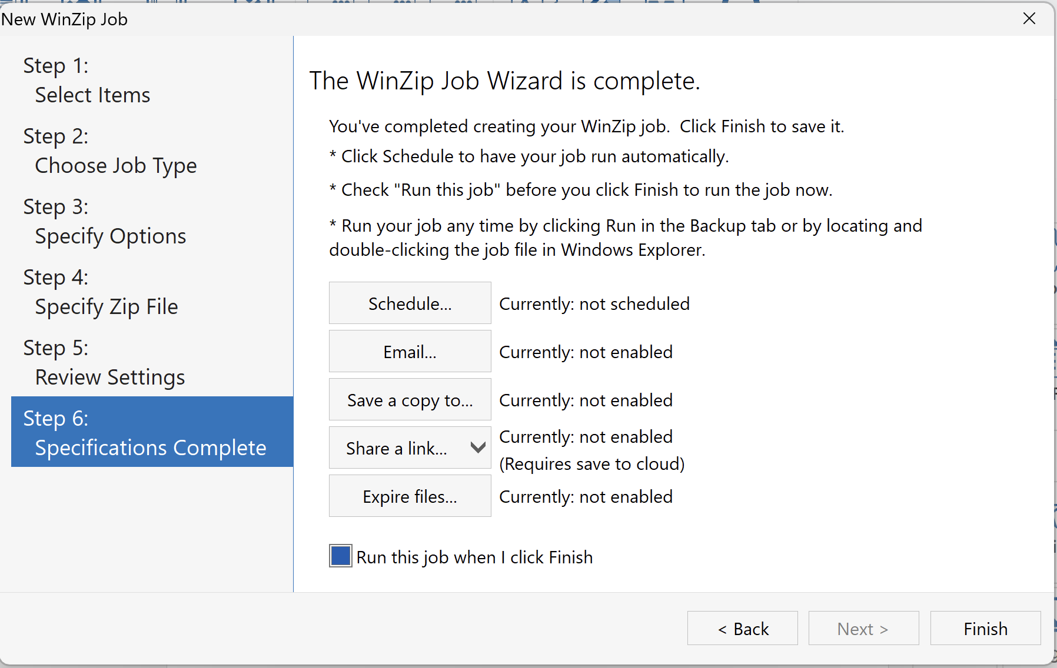Click the Requires save to cloud note
1057x668 pixels.
point(592,464)
